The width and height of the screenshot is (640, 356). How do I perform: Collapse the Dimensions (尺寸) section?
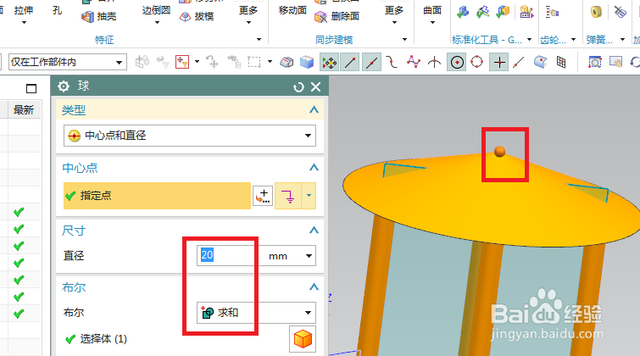pos(314,231)
